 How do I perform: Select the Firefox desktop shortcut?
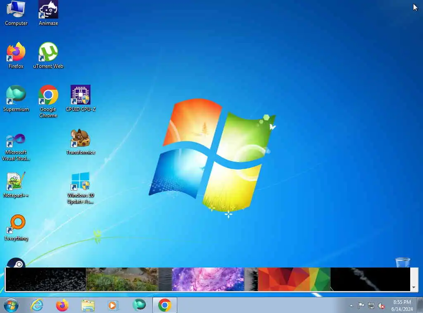16,55
